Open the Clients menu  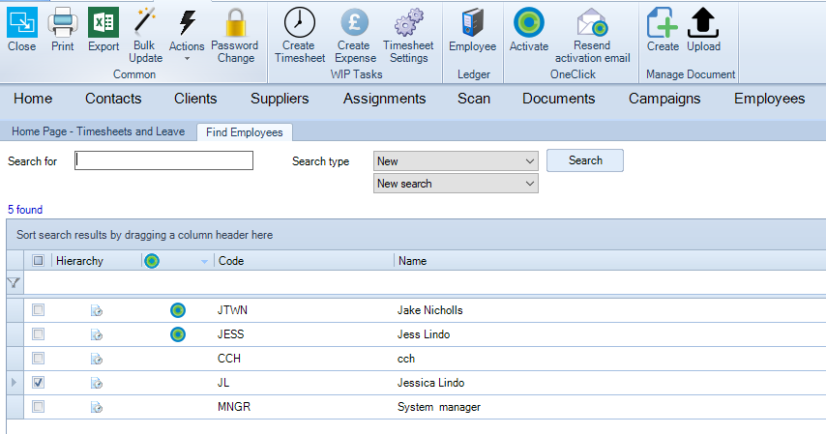point(195,99)
